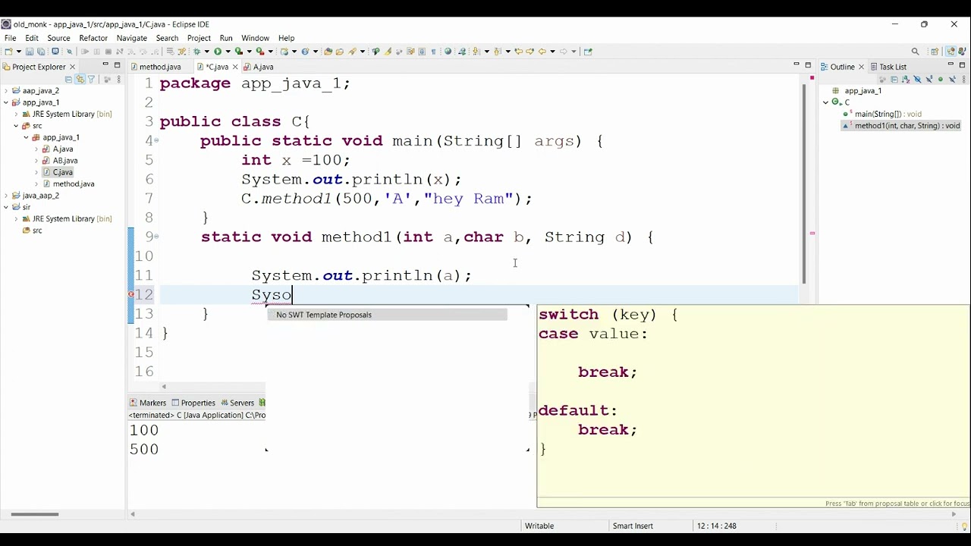Viewport: 971px width, 546px height.
Task: Click Project Explorer horizontal scrollbar thumb
Action: [x=34, y=514]
